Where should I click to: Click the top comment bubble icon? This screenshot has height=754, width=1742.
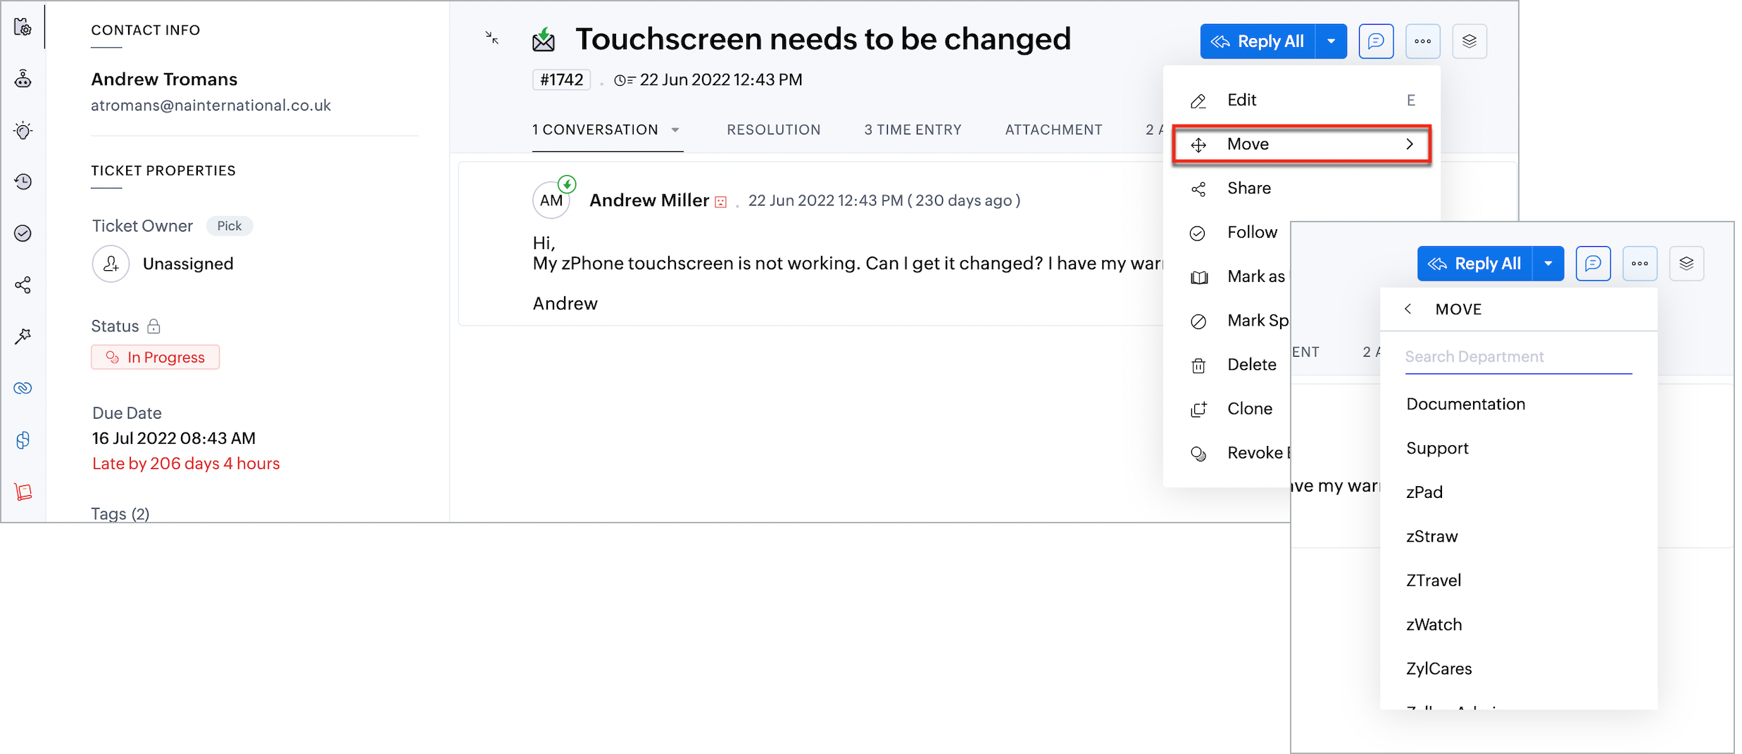point(1376,41)
